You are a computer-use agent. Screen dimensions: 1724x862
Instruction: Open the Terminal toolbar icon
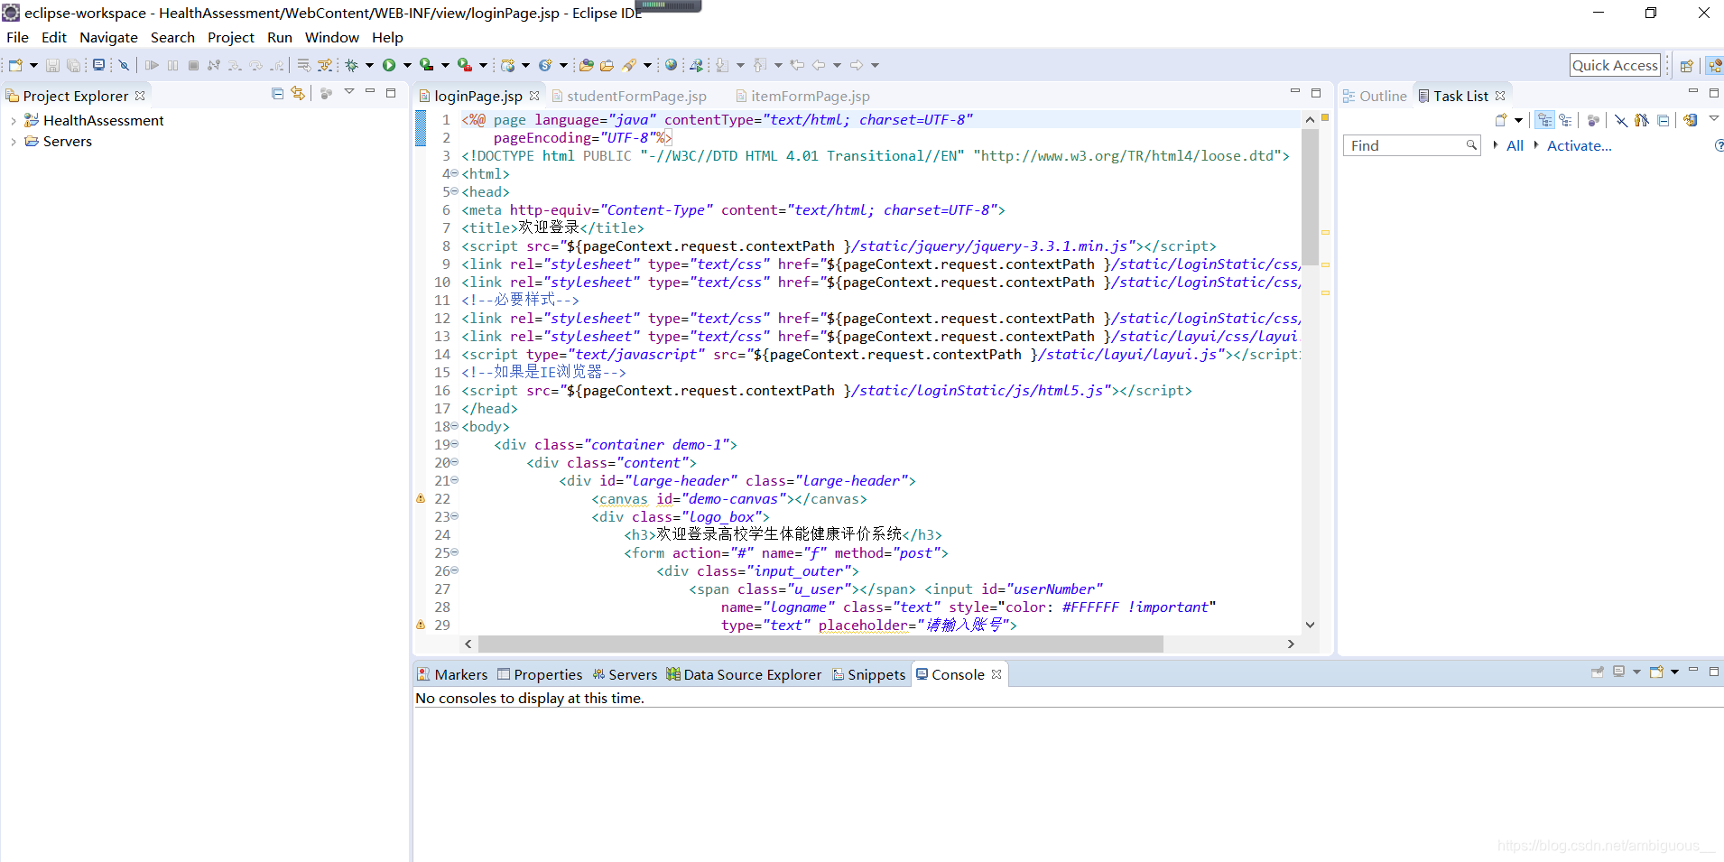(x=98, y=65)
